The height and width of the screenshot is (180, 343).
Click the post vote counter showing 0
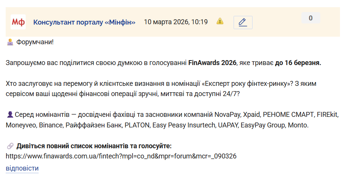[310, 18]
